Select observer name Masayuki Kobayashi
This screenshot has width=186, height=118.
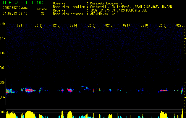point(106,3)
